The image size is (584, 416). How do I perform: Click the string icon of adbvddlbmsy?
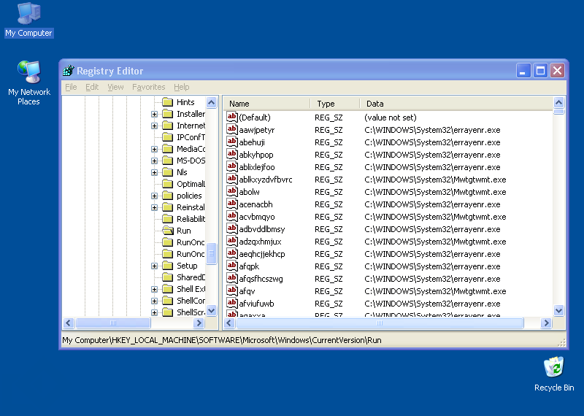click(x=232, y=228)
